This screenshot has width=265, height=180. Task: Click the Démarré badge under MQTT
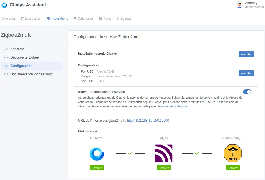(163, 168)
